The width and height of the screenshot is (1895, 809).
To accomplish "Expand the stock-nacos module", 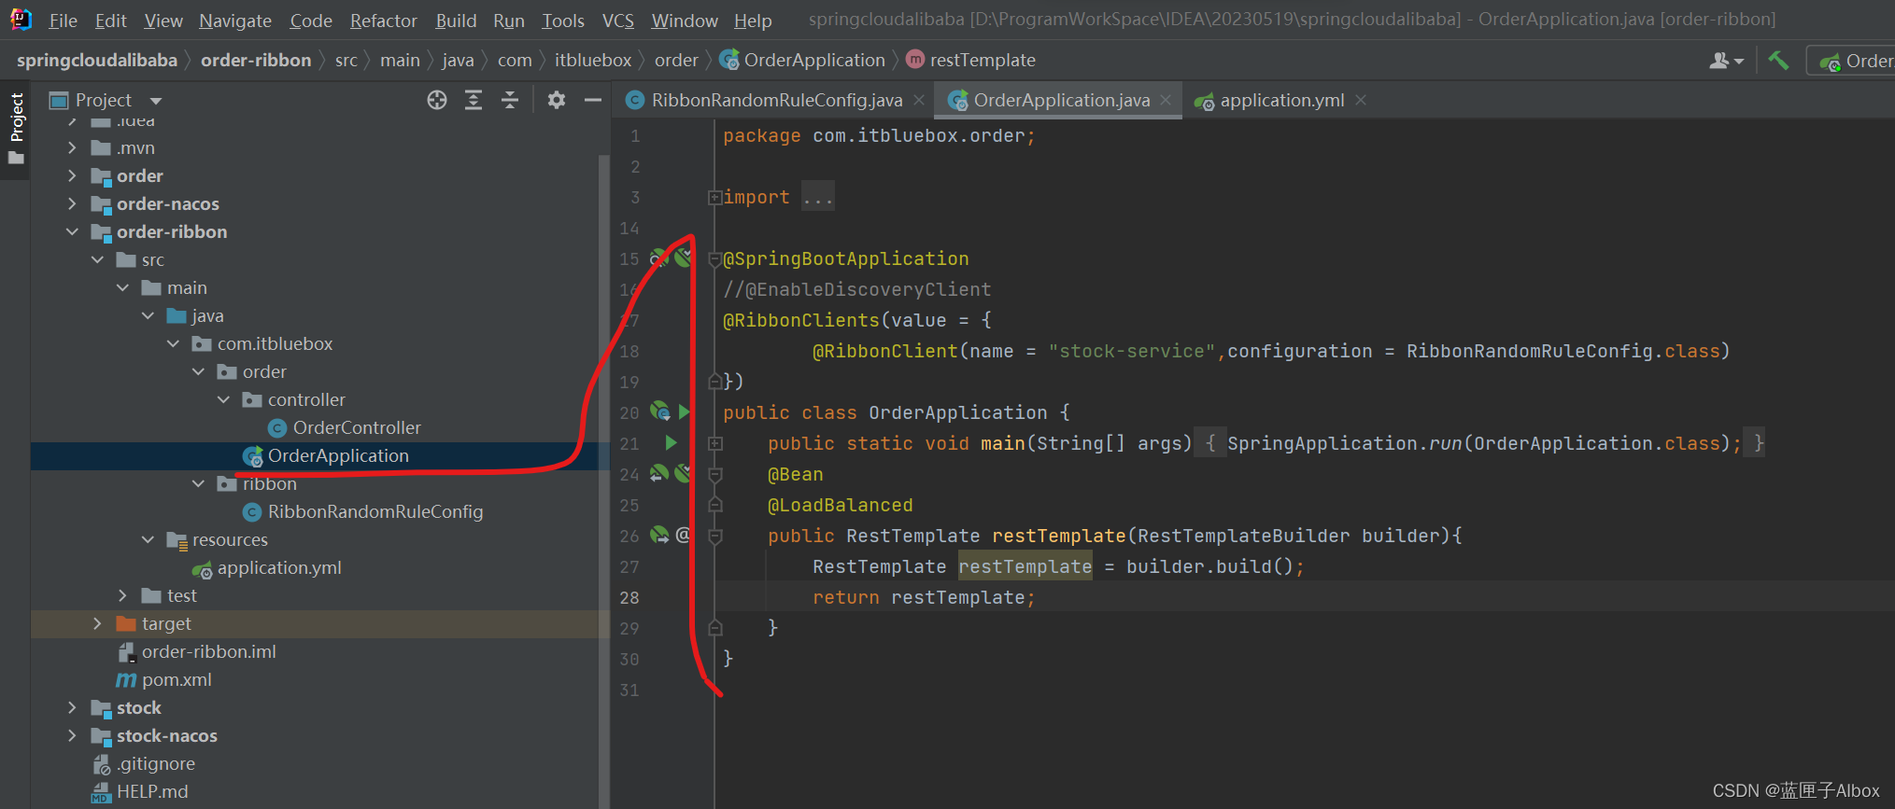I will point(72,735).
